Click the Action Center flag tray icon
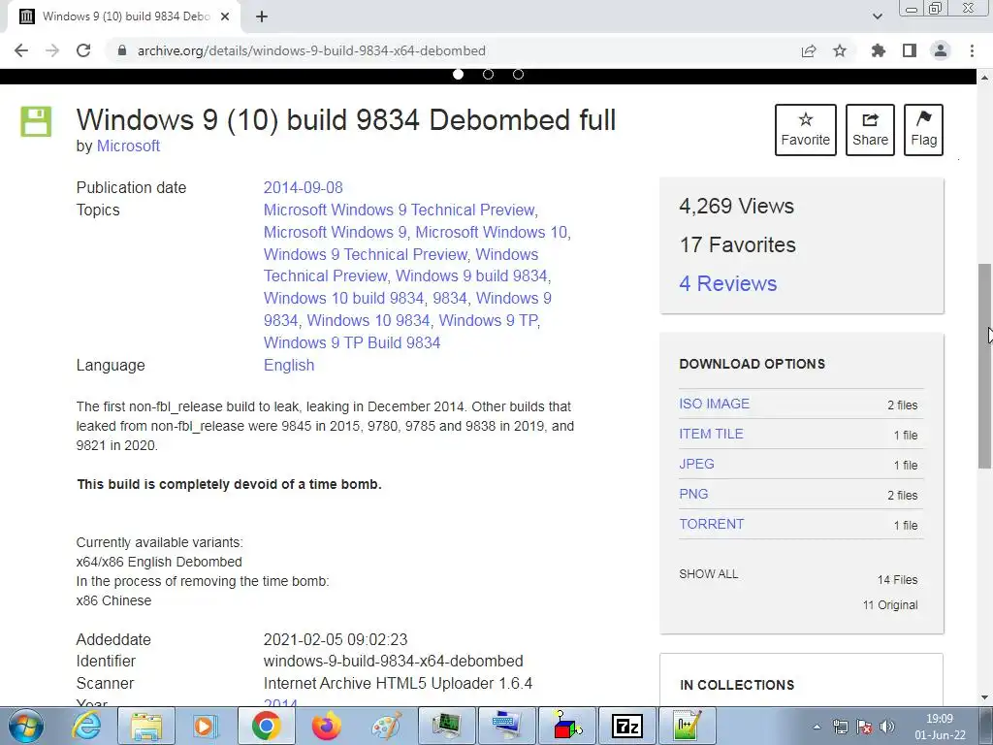Viewport: 993px width, 745px height. (864, 727)
